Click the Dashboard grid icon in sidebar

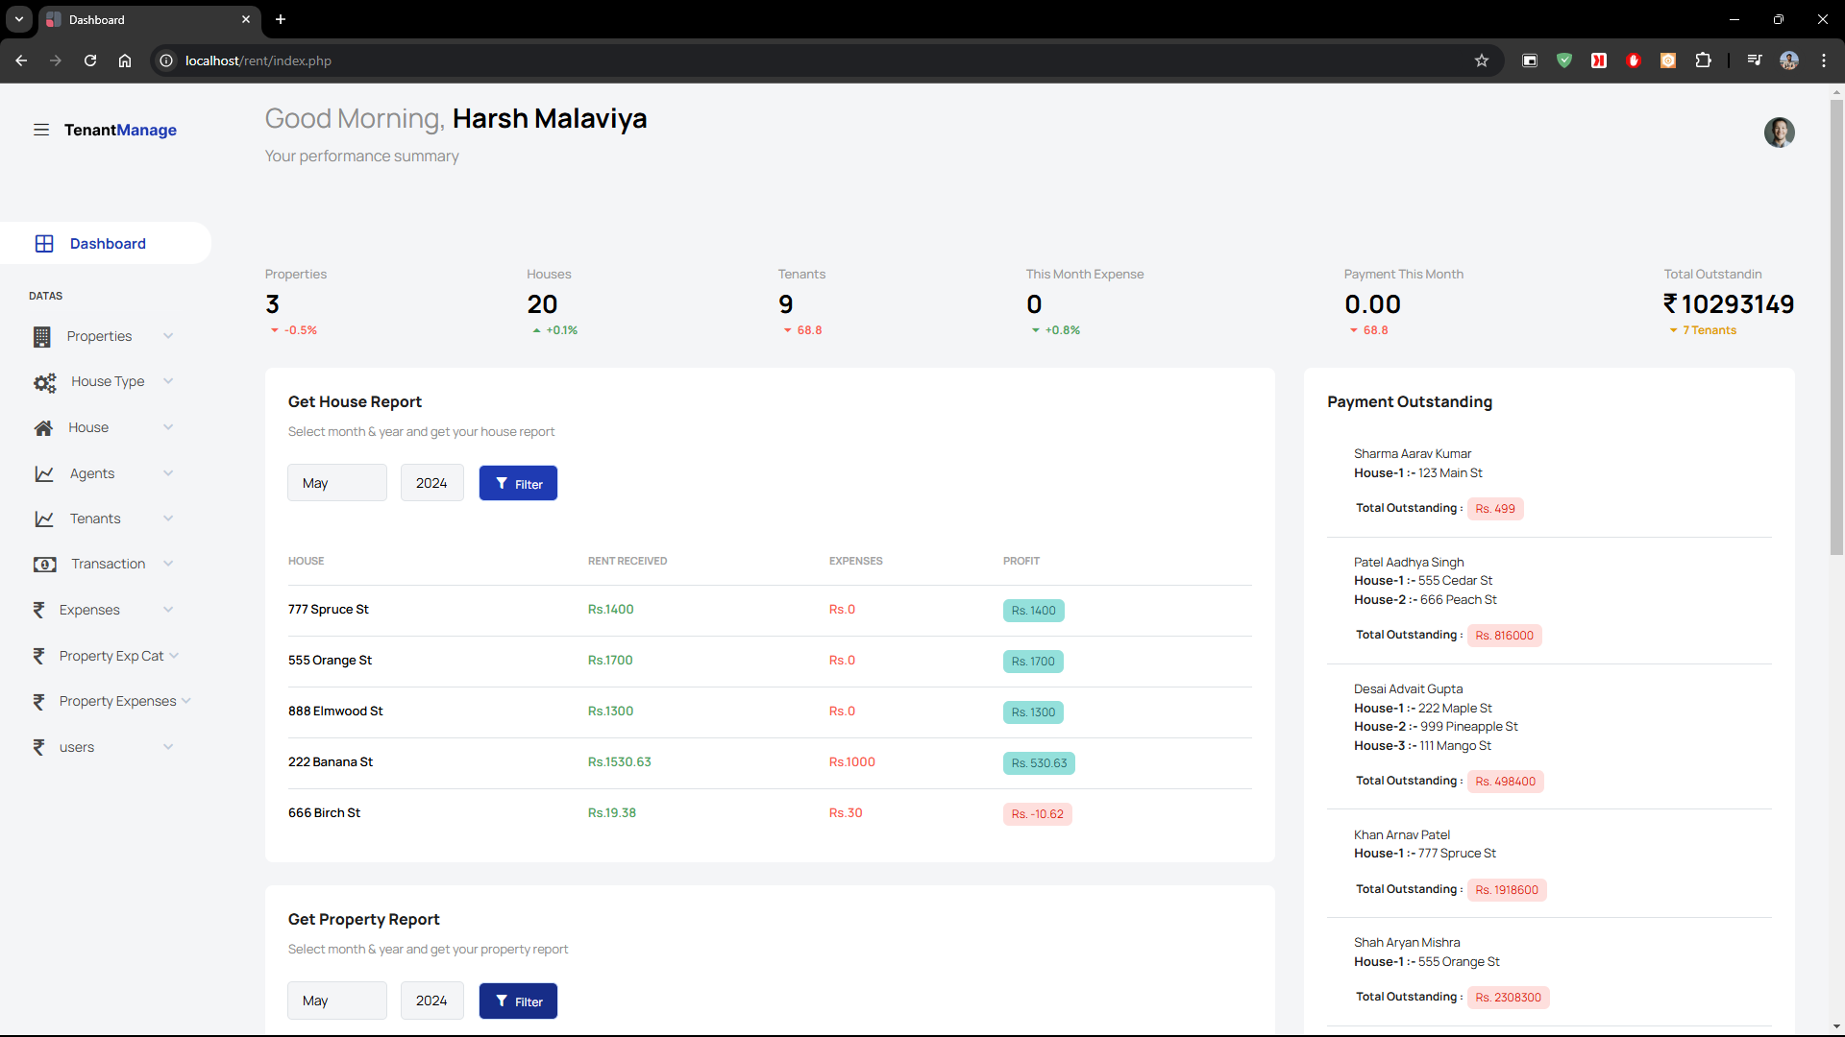pos(44,244)
